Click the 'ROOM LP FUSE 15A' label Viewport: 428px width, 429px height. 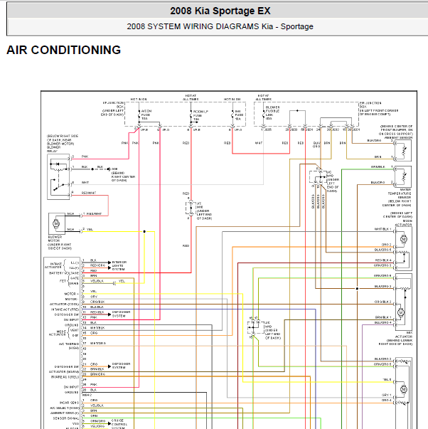click(200, 115)
